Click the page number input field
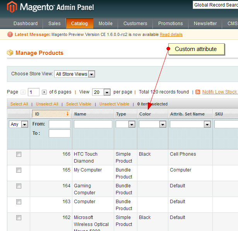Image resolution: width=238 pixels, height=231 pixels. pyautogui.click(x=34, y=92)
